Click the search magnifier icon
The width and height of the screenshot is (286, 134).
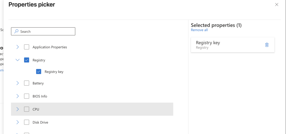16,31
